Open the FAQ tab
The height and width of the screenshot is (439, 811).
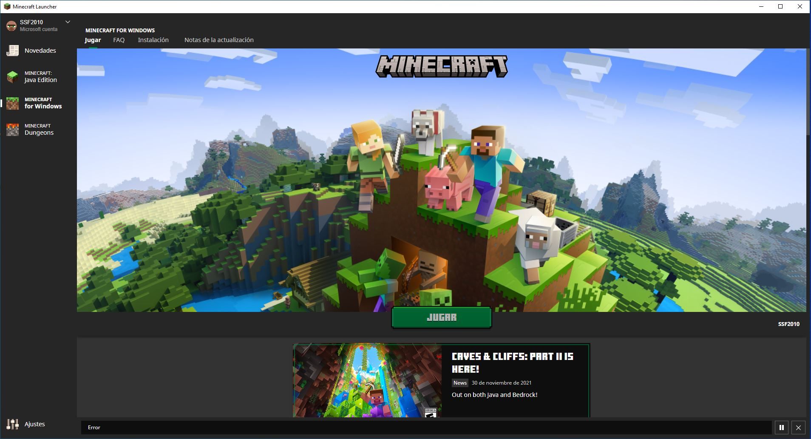[119, 40]
